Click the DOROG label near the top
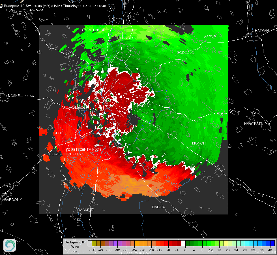 pos(37,10)
